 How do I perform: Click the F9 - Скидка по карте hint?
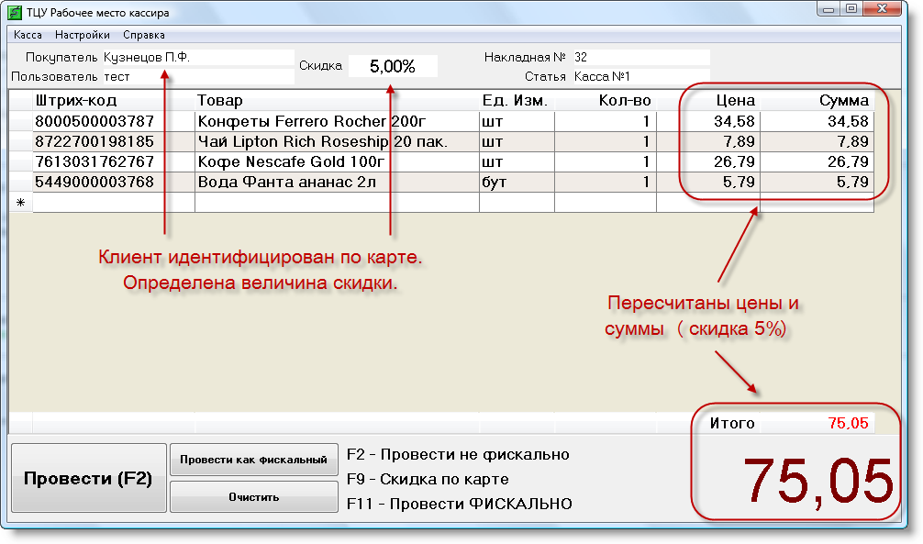click(x=428, y=479)
